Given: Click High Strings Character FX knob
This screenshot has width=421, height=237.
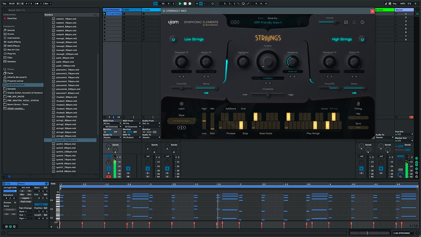Looking at the screenshot, I should (329, 62).
